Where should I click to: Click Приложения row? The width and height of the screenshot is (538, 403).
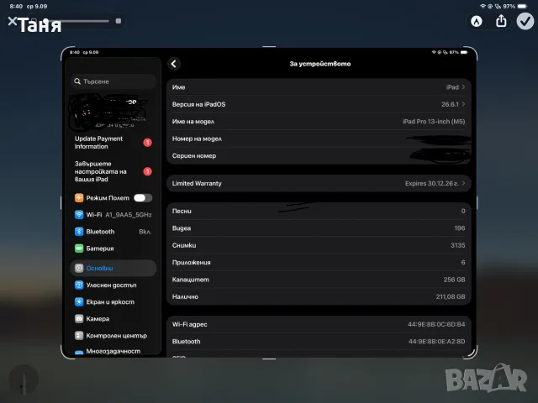click(319, 263)
